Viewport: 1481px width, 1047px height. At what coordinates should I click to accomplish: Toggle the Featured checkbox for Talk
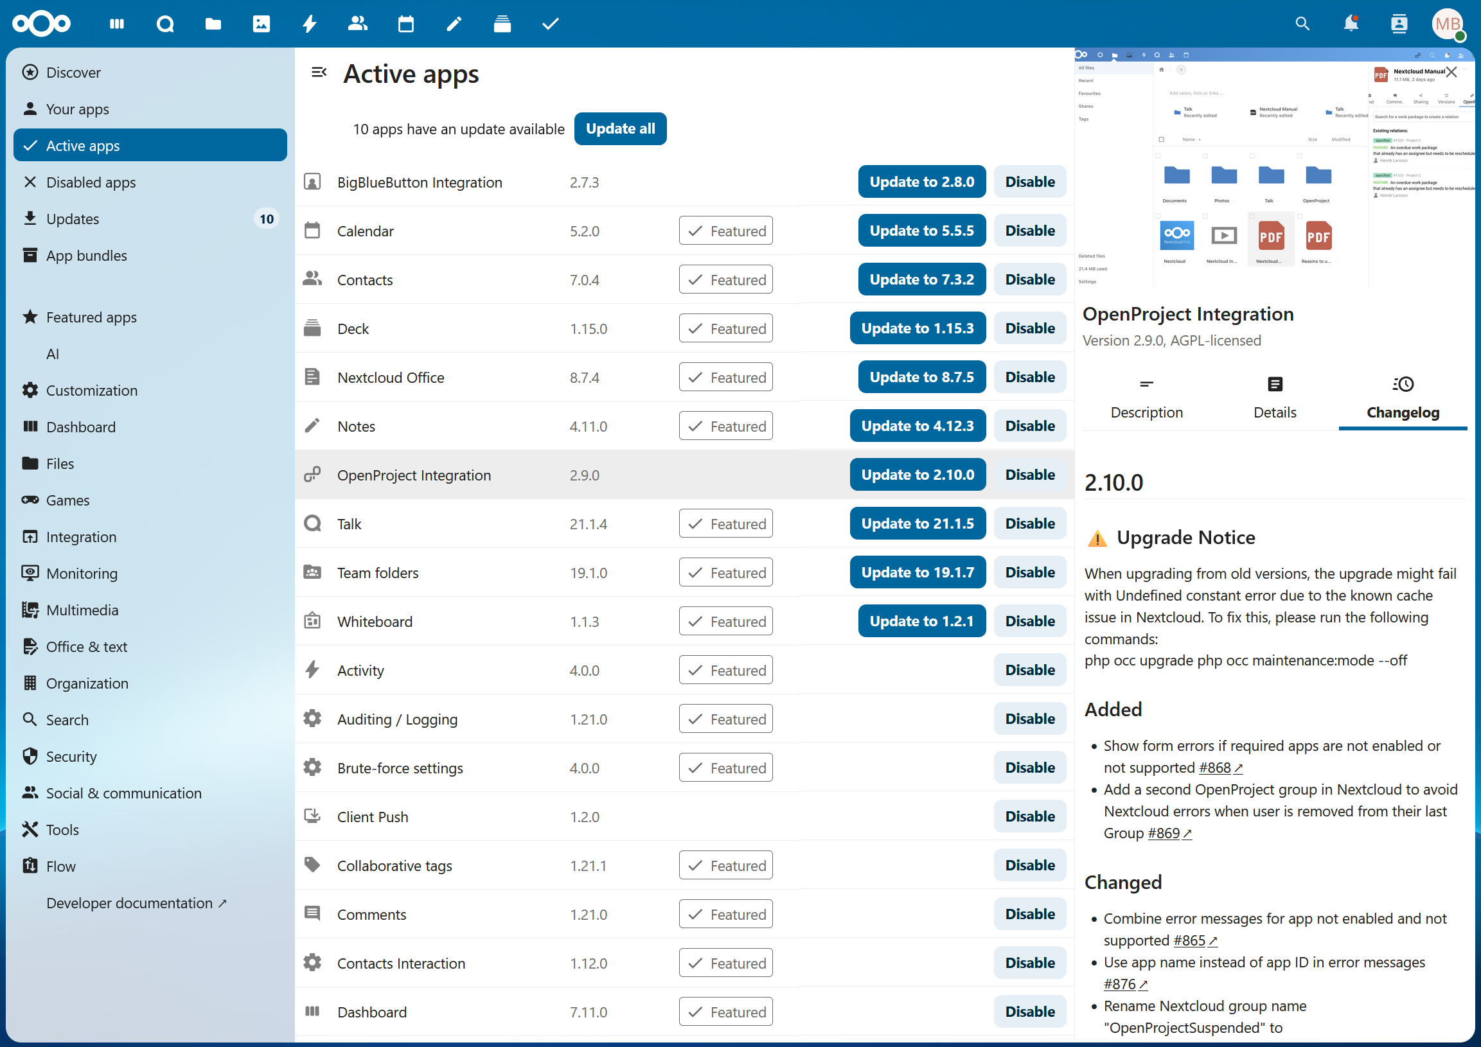click(725, 523)
